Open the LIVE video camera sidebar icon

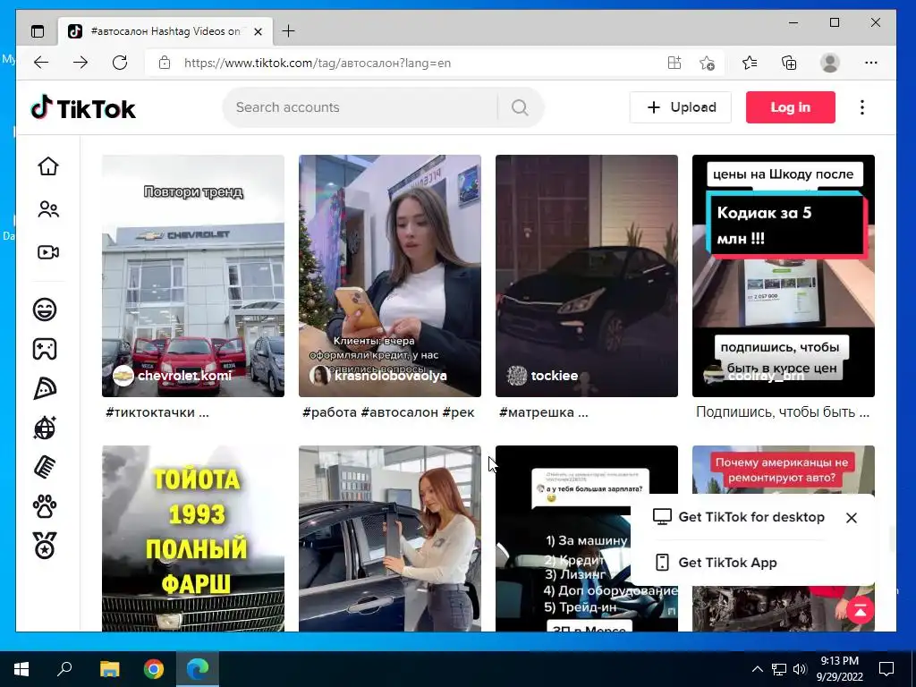tap(48, 251)
